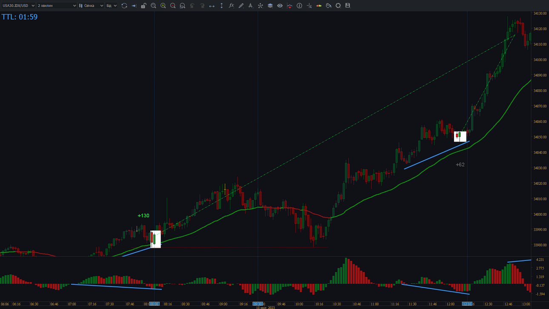Viewport: 549px width, 309px height.
Task: Click the time zoom magnifier icon
Action: [154, 6]
